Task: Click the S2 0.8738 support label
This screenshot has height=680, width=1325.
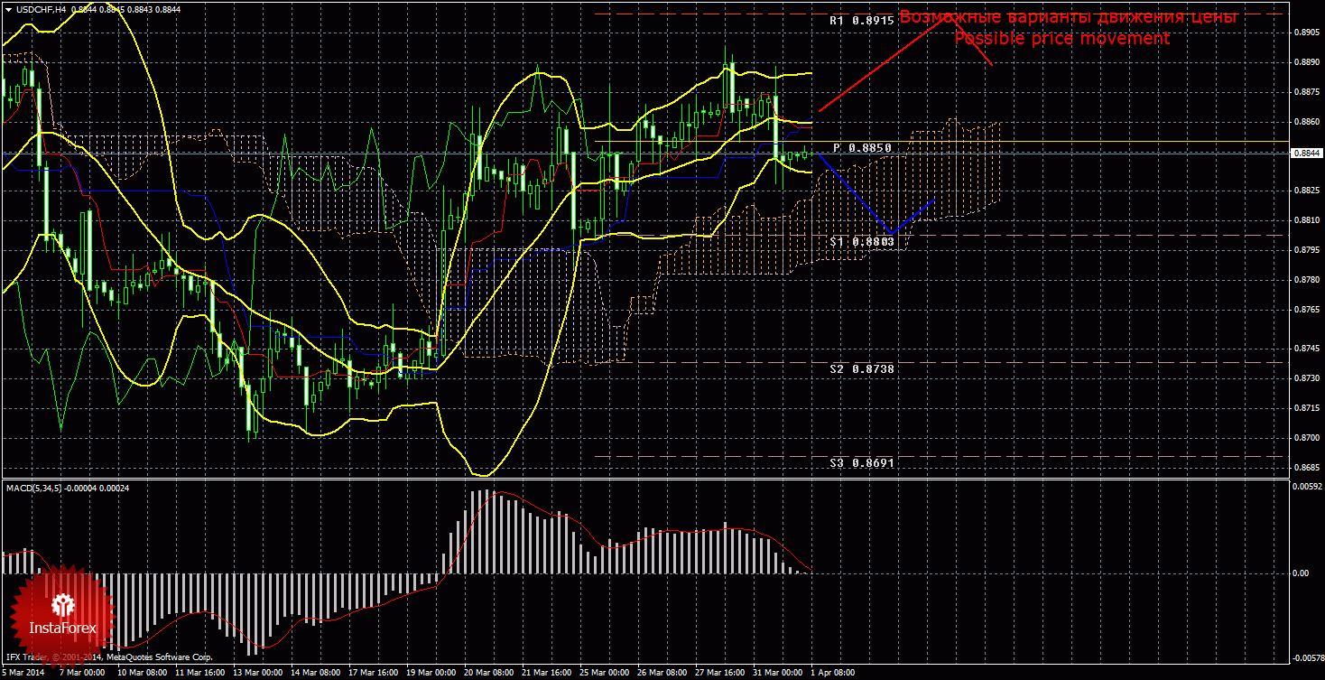Action: click(x=861, y=369)
